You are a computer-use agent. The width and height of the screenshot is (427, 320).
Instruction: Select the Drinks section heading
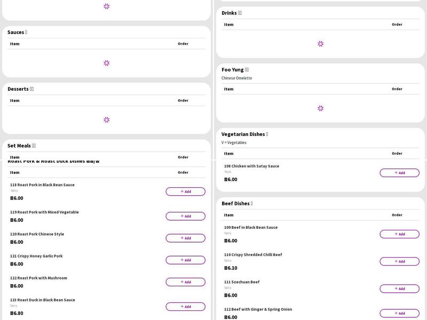coord(232,13)
